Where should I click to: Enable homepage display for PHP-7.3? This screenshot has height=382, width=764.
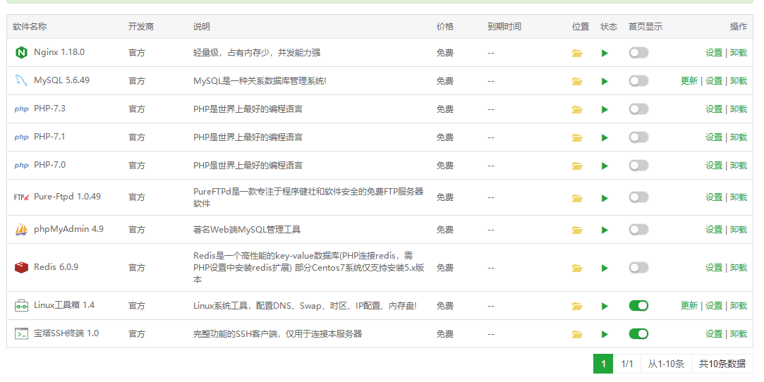tap(638, 109)
